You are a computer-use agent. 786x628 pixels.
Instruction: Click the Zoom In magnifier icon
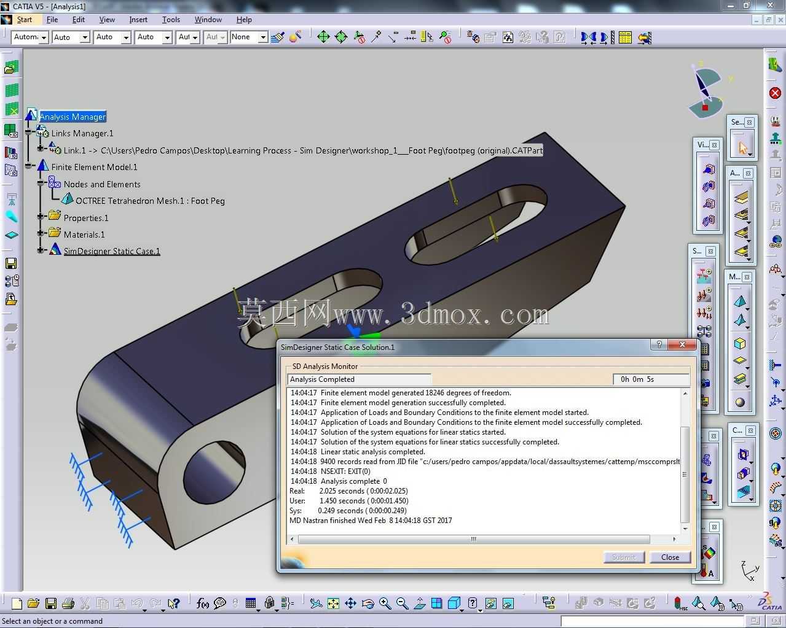coord(385,603)
